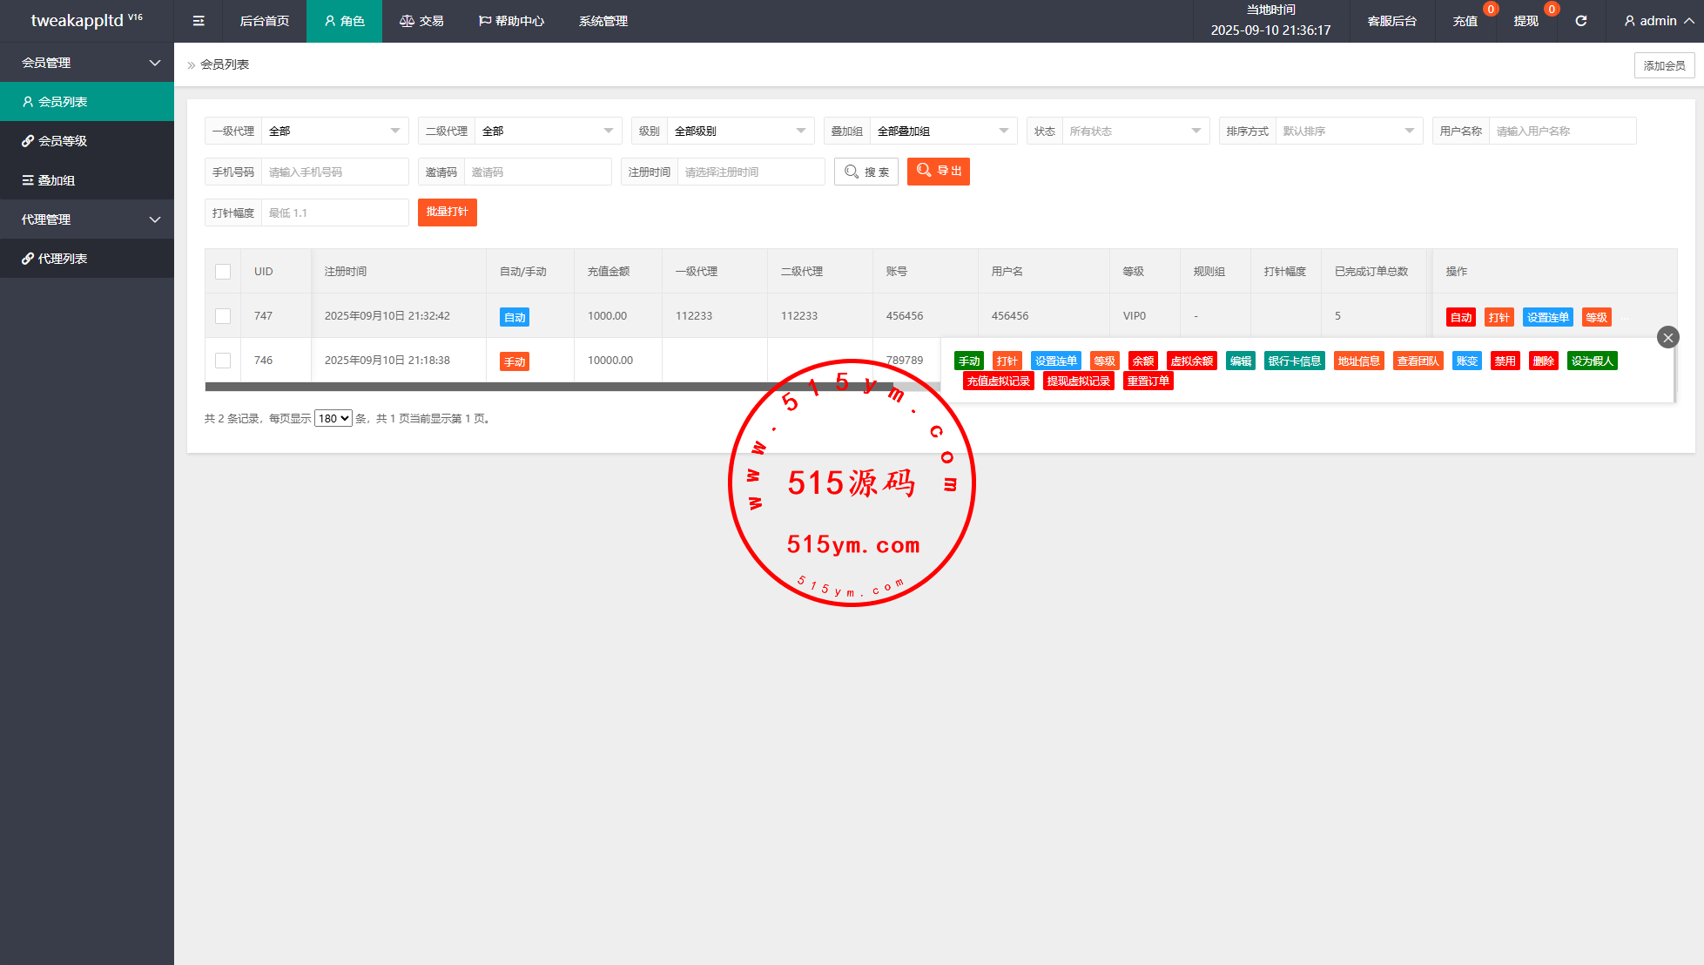Click the 批量打针 button
This screenshot has width=1704, height=965.
point(447,212)
